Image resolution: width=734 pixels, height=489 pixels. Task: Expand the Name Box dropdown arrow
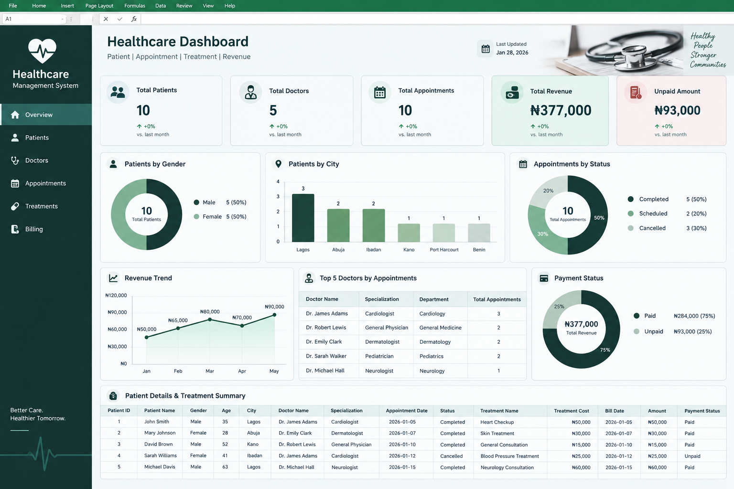tap(63, 19)
